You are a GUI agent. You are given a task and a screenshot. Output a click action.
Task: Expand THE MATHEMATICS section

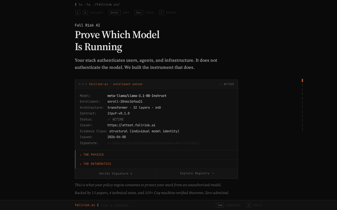156,164
